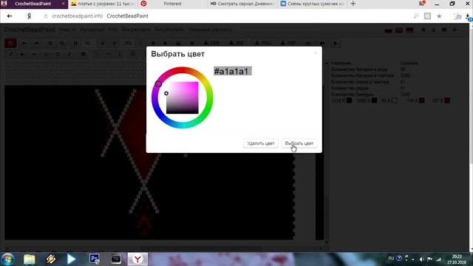Image resolution: width=473 pixels, height=266 pixels.
Task: Click the user account icon in header
Action: pyautogui.click(x=434, y=30)
